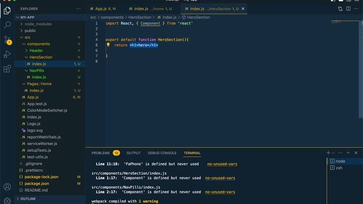Open the Problems panel tab
This screenshot has height=204, width=363.
point(105,153)
